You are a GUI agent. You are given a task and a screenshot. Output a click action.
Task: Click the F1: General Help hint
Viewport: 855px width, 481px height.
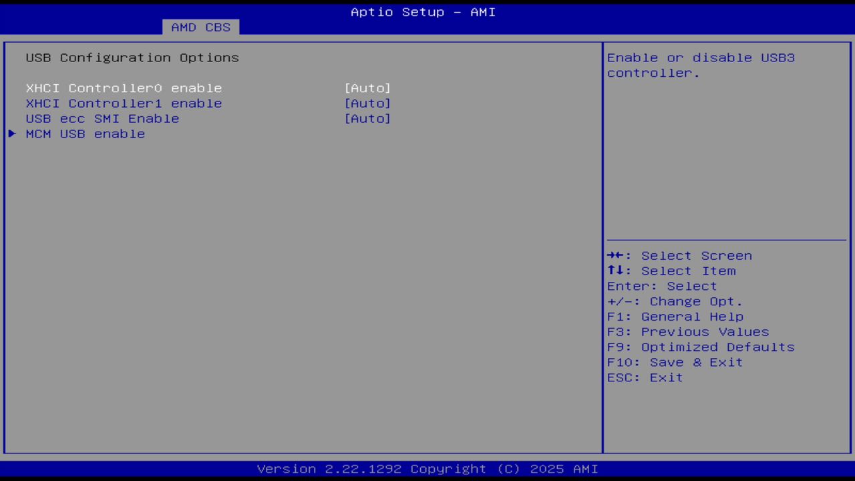click(x=675, y=317)
